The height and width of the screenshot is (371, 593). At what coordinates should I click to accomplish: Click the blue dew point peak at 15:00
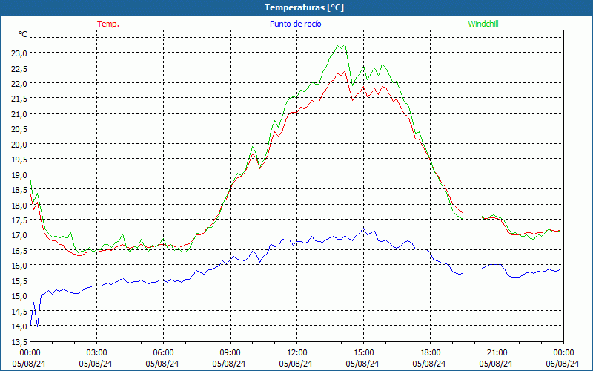[x=363, y=228]
